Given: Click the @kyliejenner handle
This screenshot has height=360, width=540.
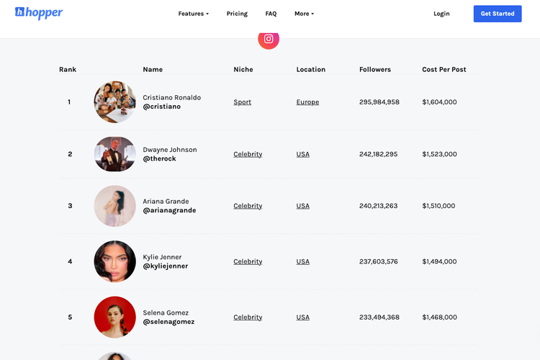Looking at the screenshot, I should coord(166,266).
